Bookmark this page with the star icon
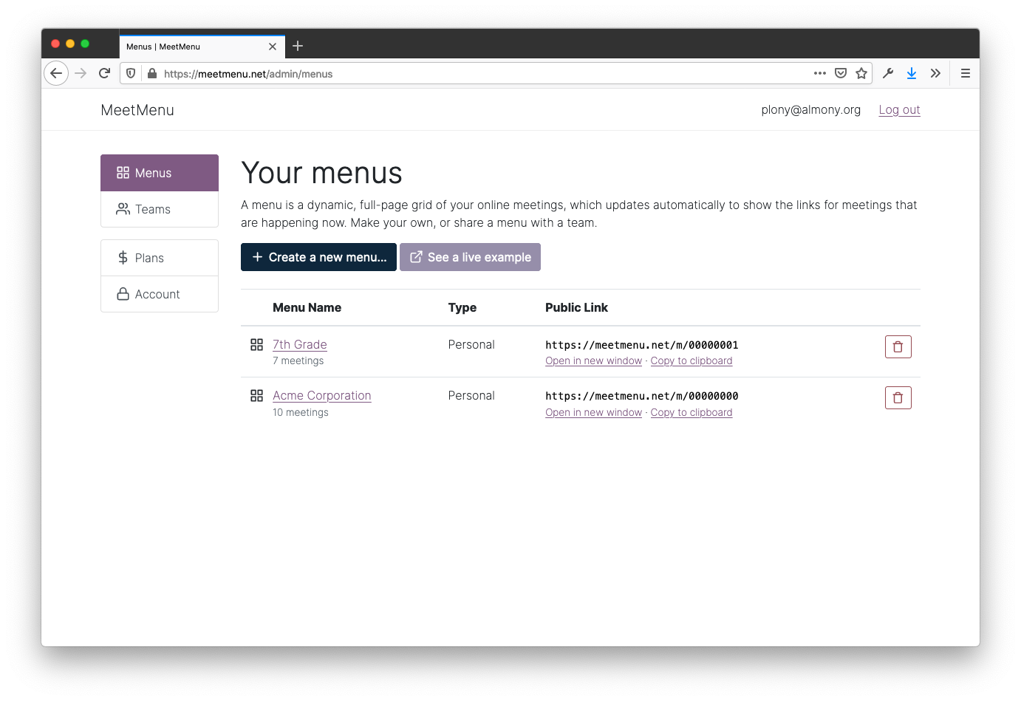 tap(861, 73)
